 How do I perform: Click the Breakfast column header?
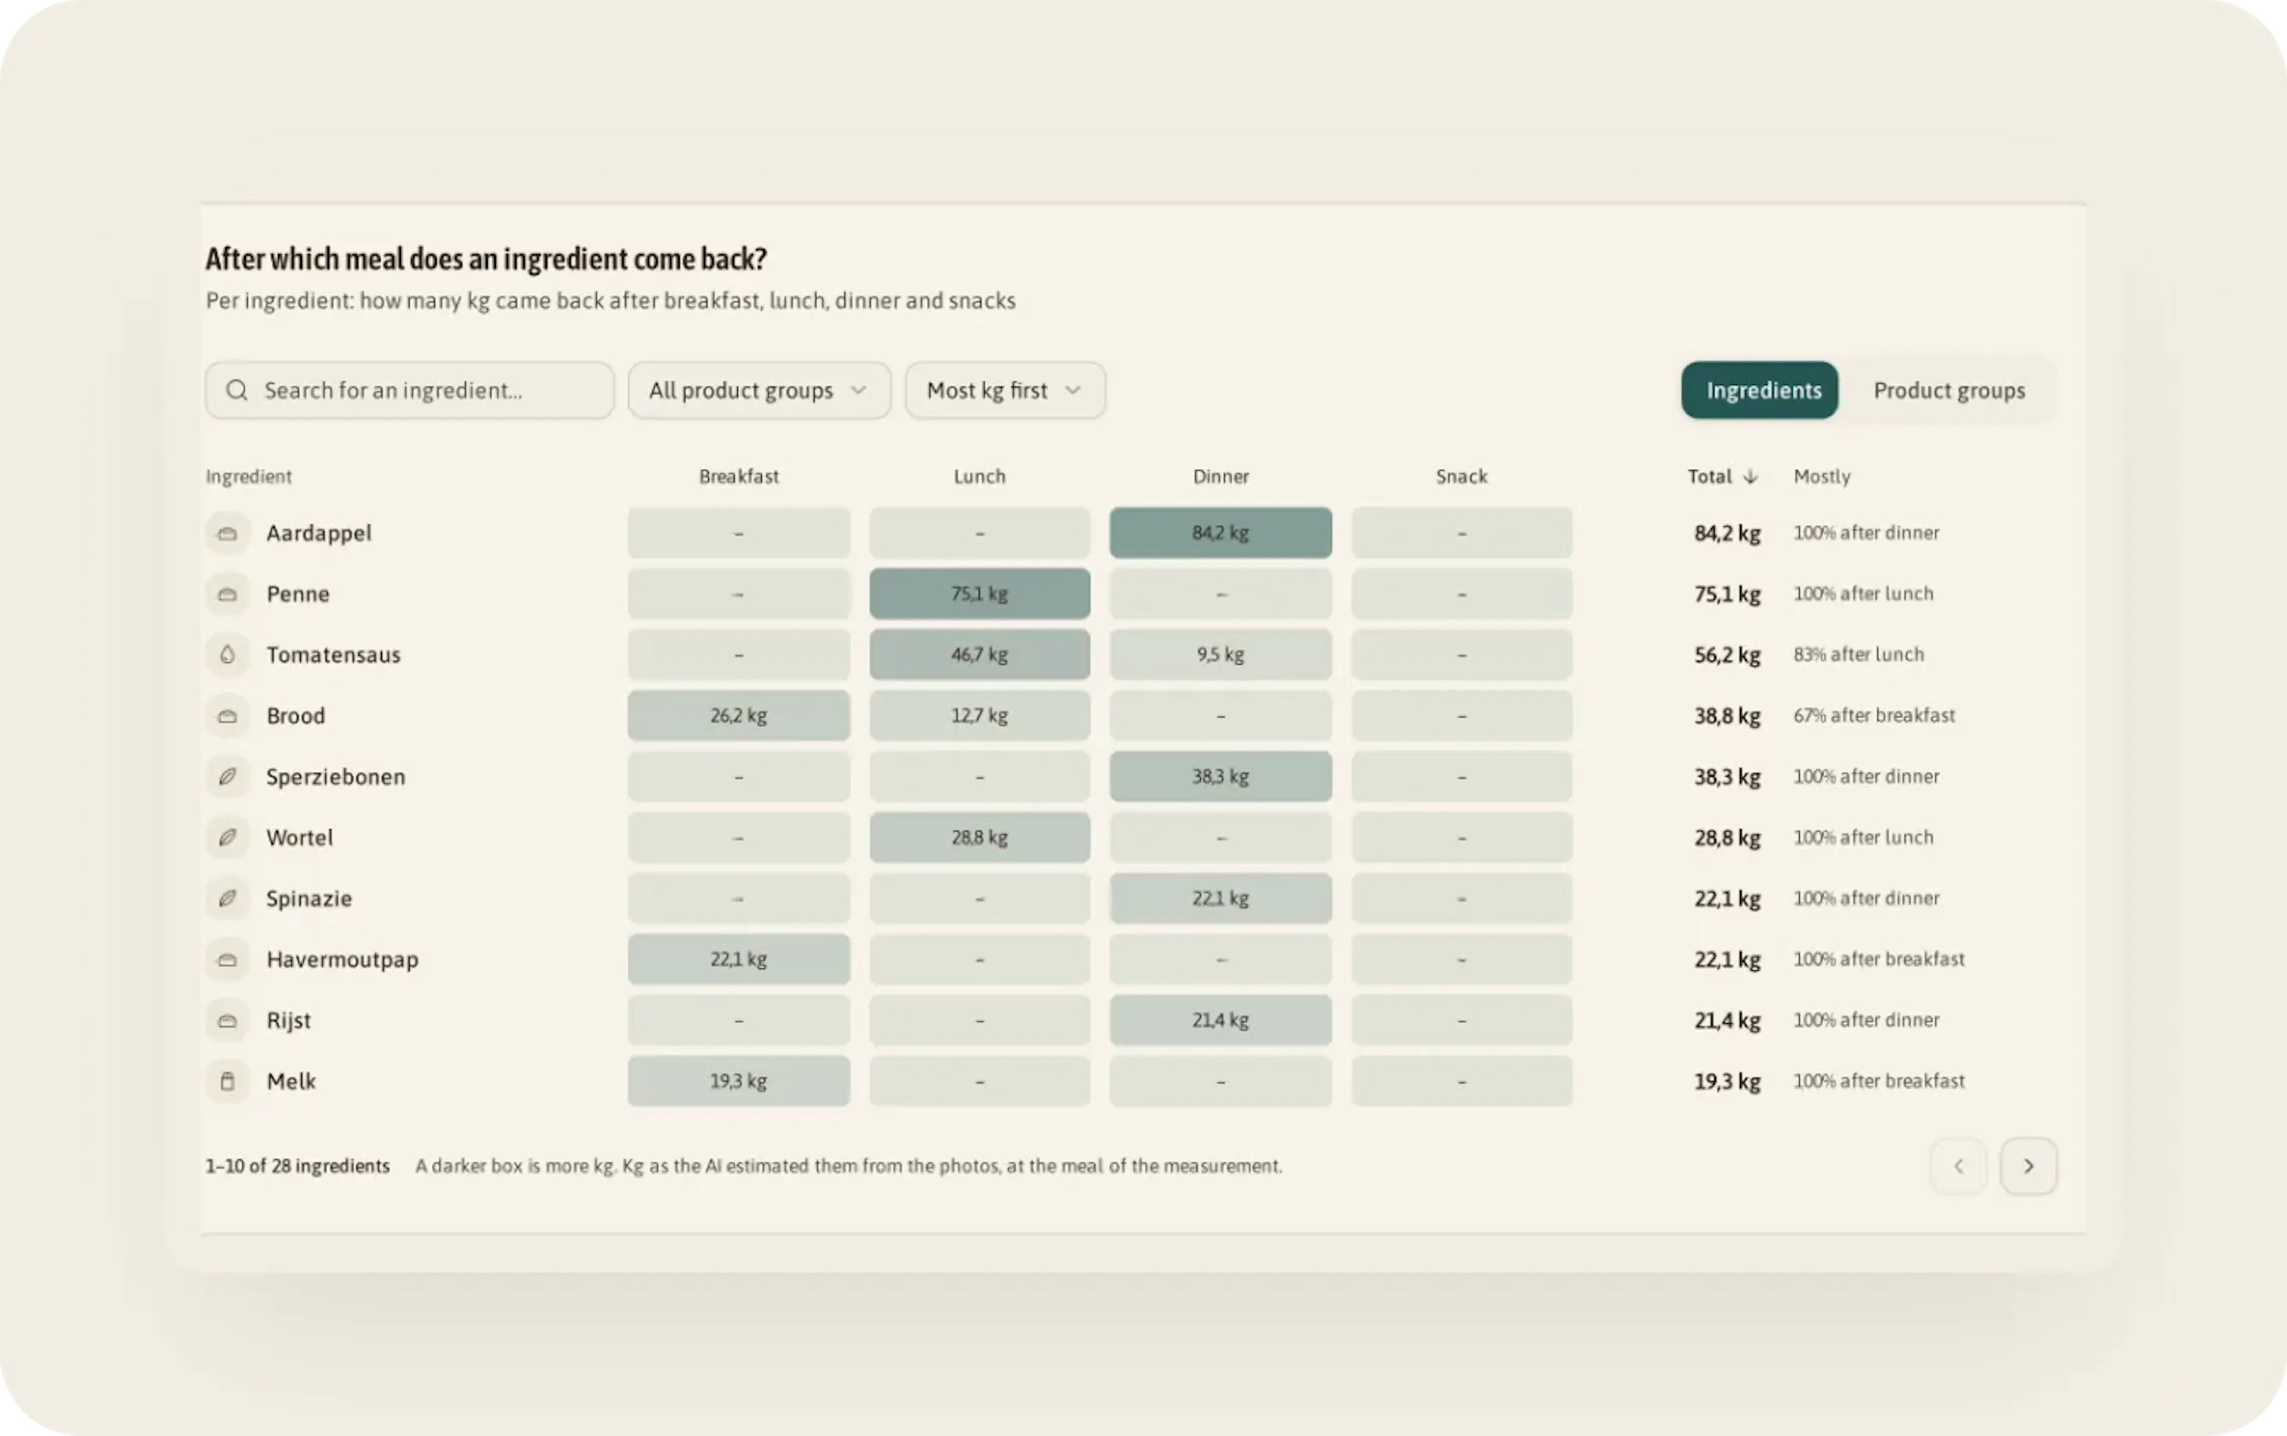click(x=739, y=476)
